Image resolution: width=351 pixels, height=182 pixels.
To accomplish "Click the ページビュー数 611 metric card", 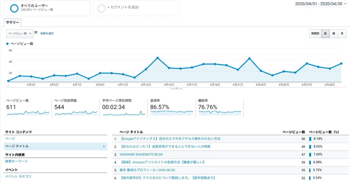I will click(28, 108).
